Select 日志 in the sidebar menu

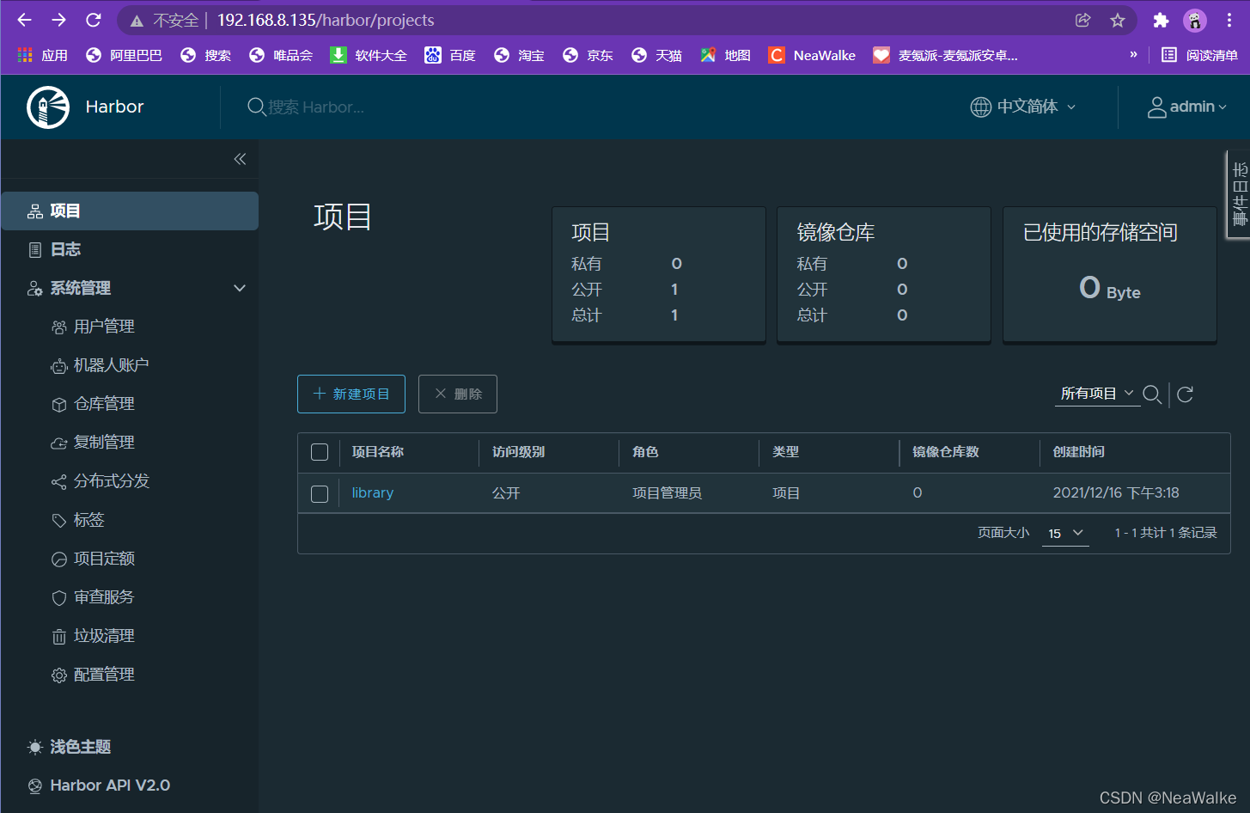(x=64, y=248)
